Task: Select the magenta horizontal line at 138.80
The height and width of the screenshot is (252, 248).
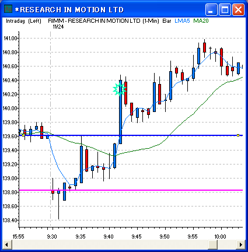Action: (x=131, y=190)
